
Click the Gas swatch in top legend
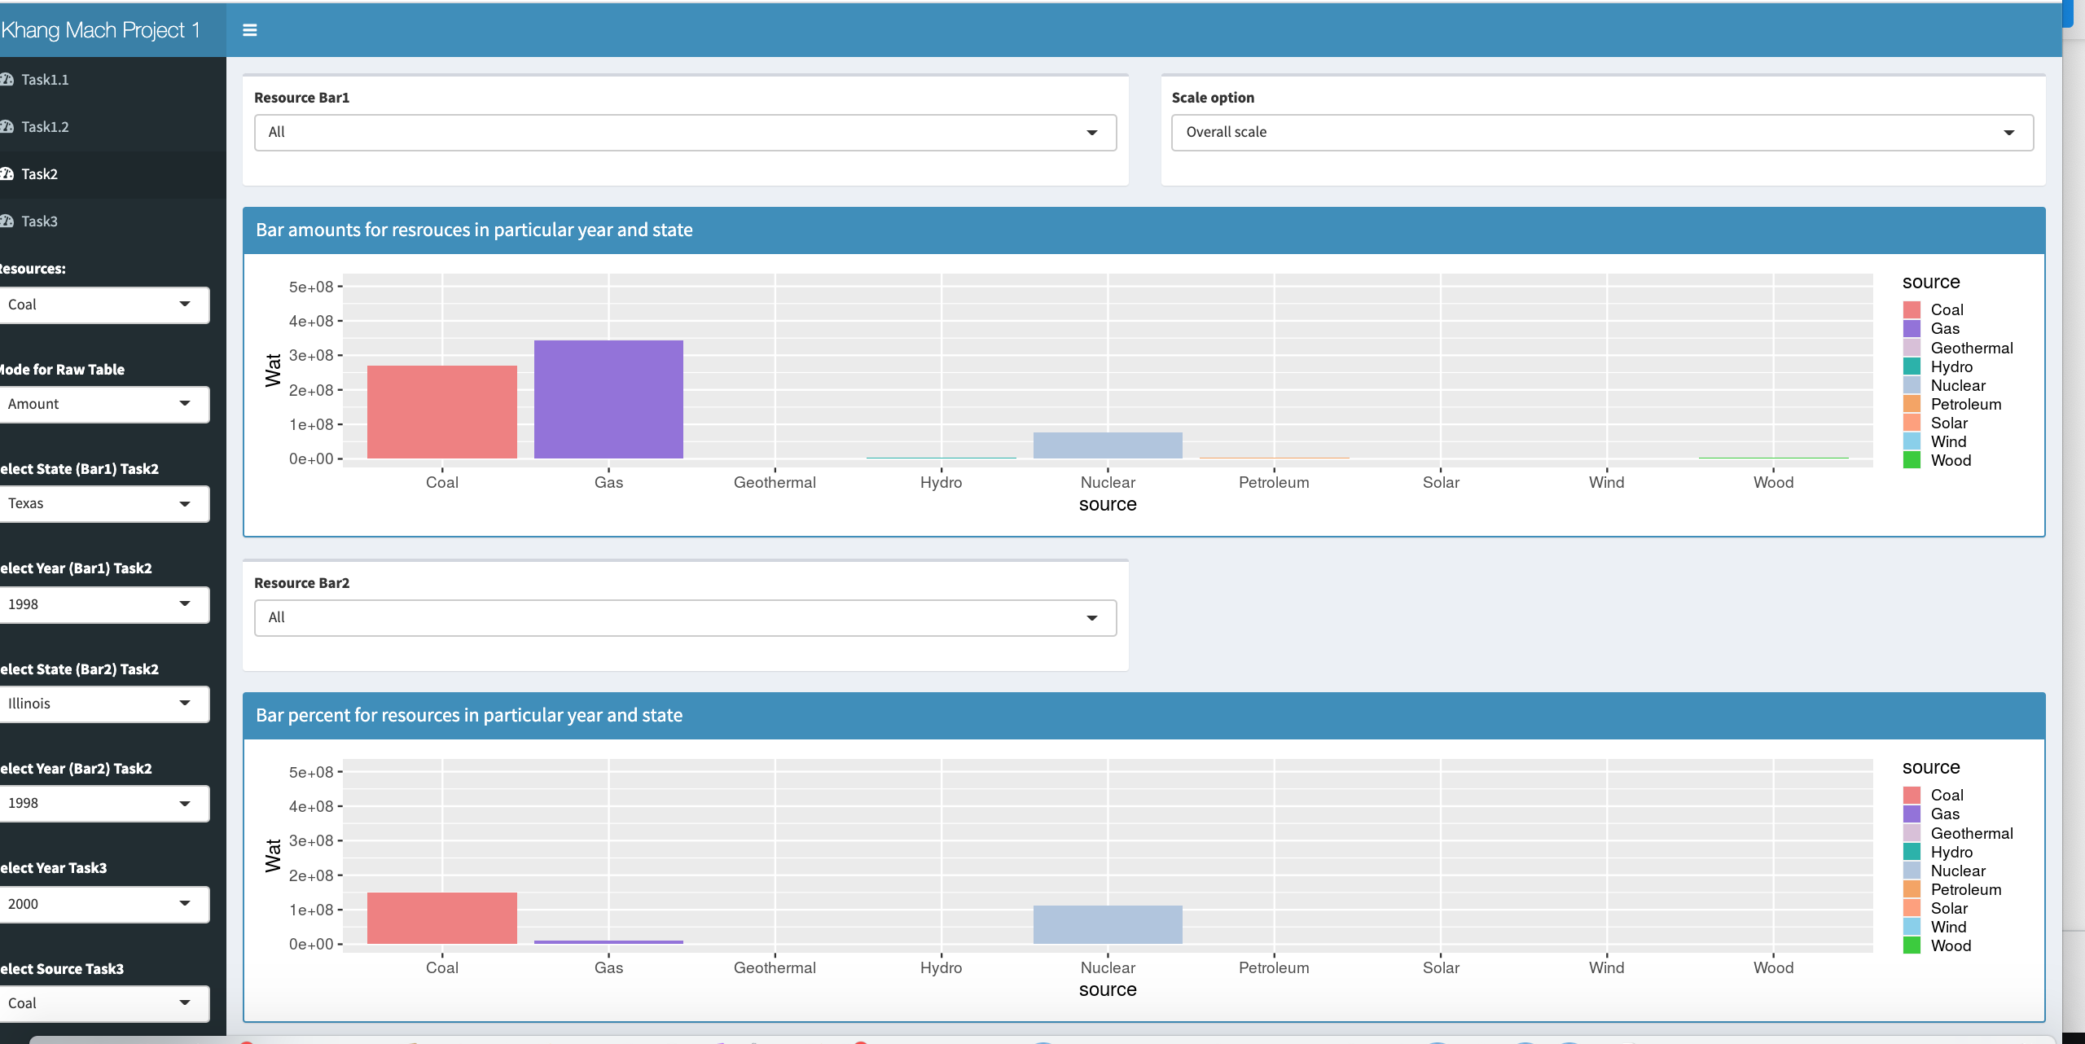pos(1912,329)
